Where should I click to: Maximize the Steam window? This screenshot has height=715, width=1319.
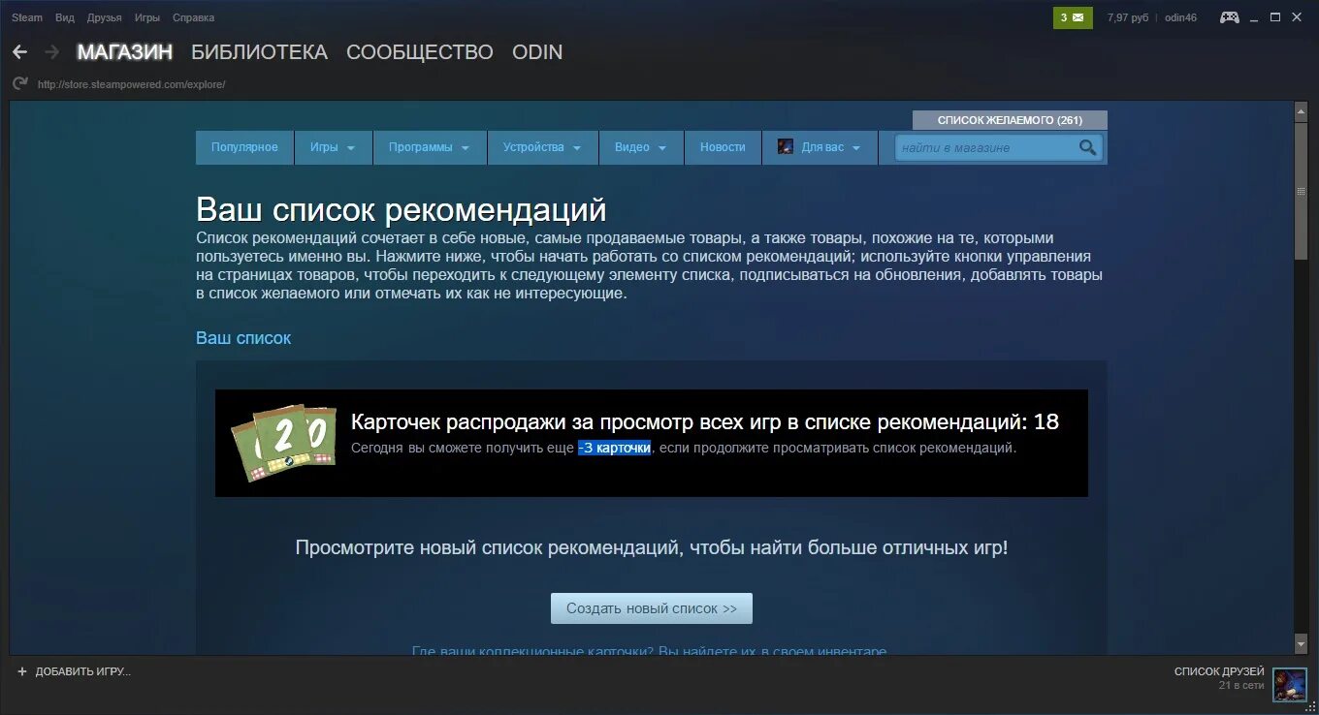click(1275, 17)
